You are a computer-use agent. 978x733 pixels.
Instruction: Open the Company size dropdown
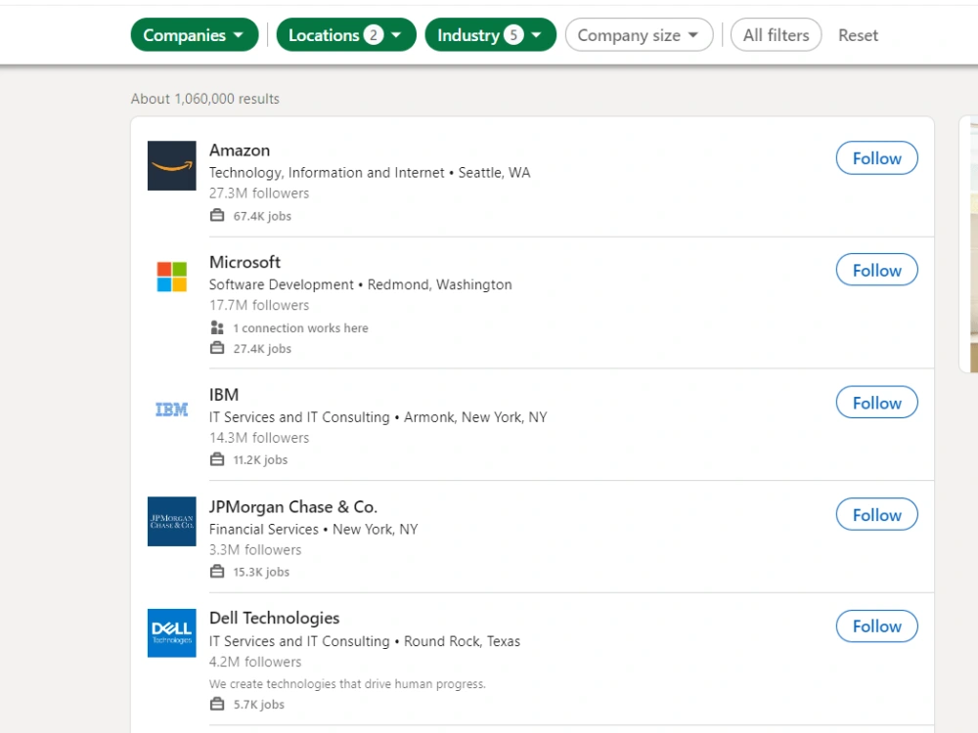pyautogui.click(x=639, y=34)
